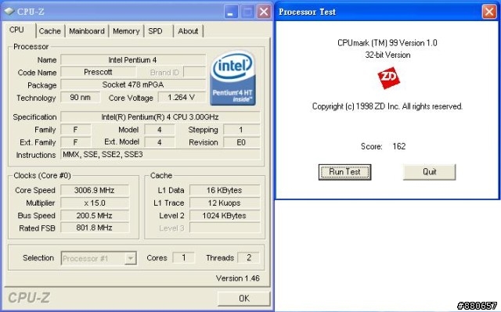Screen dimensions: 501x312
Task: Click the Core Speed value 3006.9 MHz
Action: 95,191
